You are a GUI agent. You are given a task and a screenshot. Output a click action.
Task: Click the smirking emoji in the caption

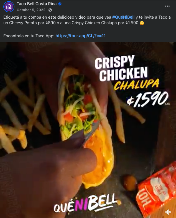(142, 23)
